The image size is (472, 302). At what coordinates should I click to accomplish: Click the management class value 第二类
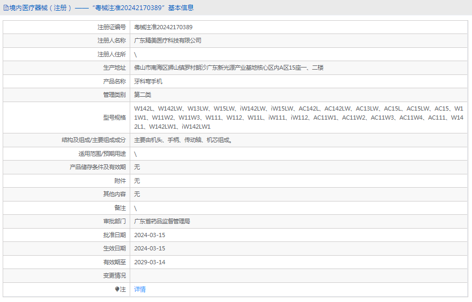pyautogui.click(x=142, y=95)
